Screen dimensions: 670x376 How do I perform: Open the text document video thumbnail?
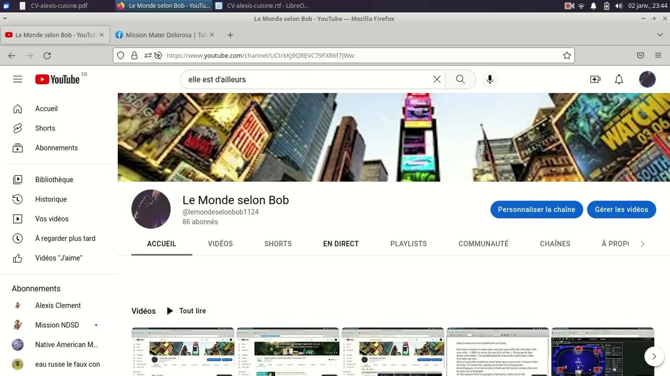coord(498,351)
